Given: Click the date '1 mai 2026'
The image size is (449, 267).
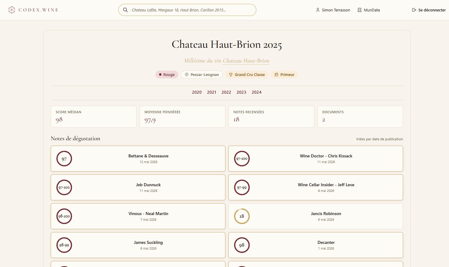Looking at the screenshot, I should pos(326,248).
